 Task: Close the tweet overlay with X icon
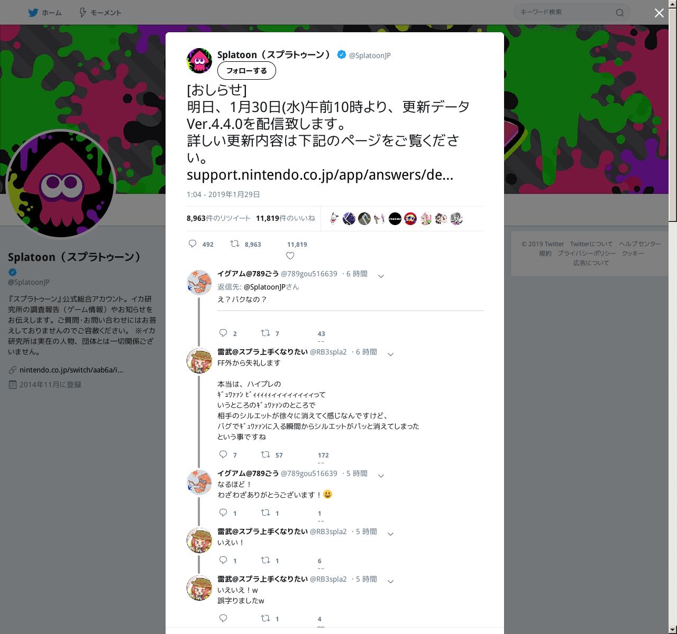point(659,13)
